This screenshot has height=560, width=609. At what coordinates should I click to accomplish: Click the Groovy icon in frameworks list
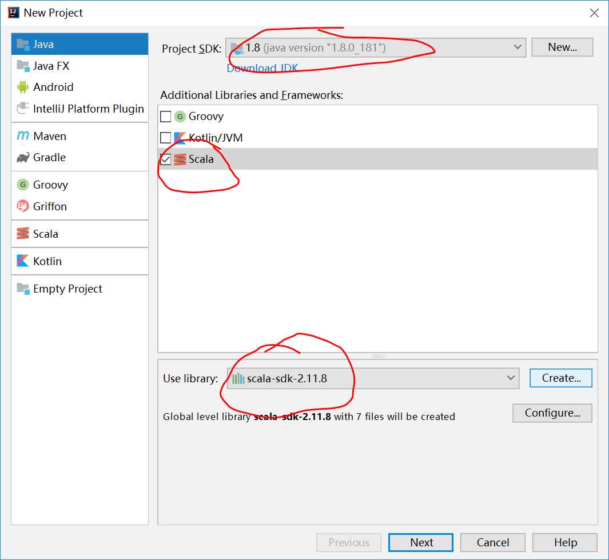coord(180,117)
